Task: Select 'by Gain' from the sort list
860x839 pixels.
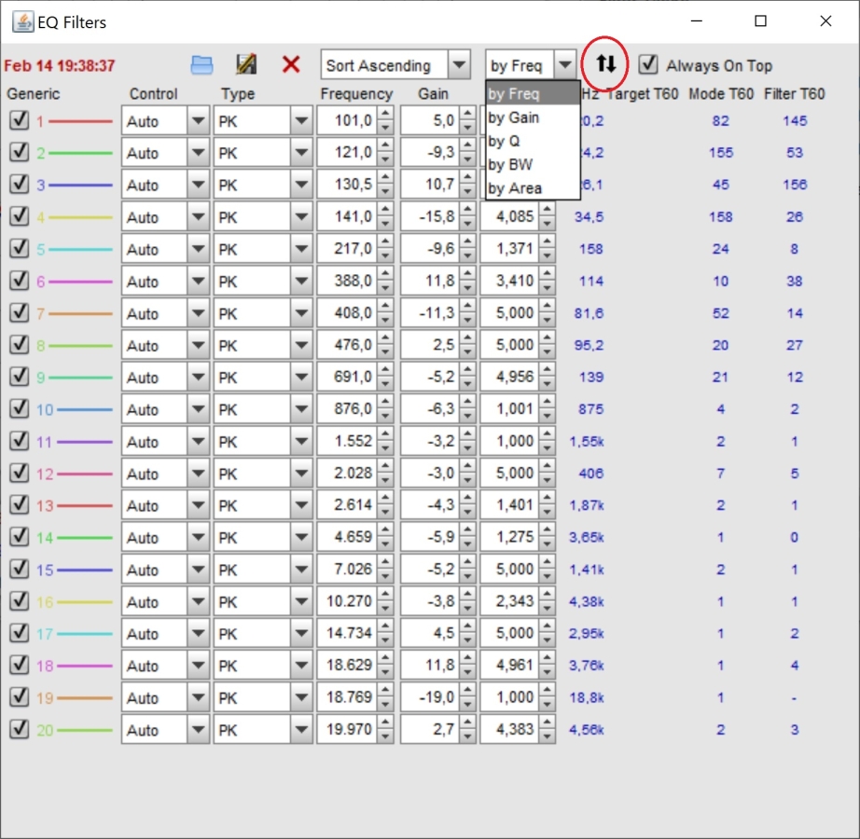Action: 514,117
